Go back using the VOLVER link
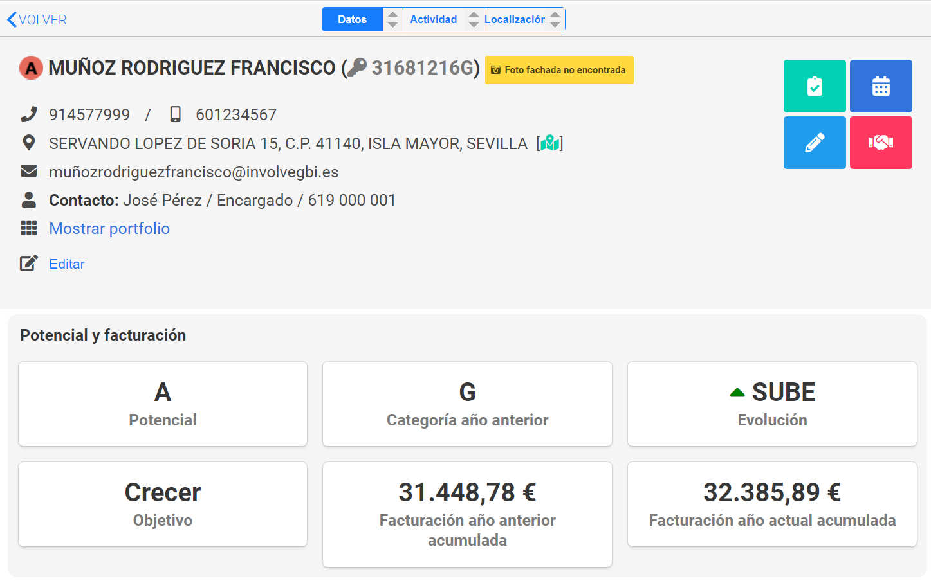Viewport: 931px width, 581px height. (37, 20)
